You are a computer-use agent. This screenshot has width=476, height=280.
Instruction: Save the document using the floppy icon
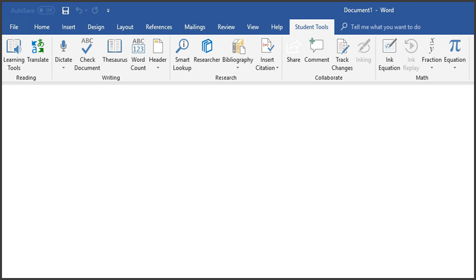(x=65, y=11)
